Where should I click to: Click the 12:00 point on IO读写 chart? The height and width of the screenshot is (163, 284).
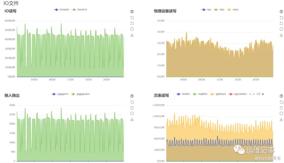[70, 80]
